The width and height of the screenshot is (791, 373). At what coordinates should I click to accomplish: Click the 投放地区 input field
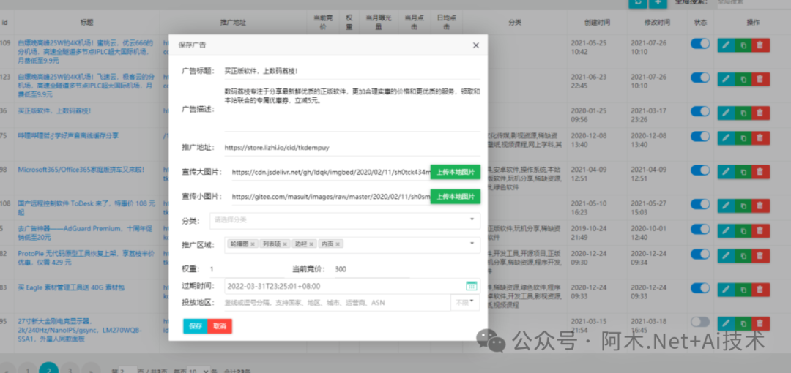pyautogui.click(x=337, y=303)
